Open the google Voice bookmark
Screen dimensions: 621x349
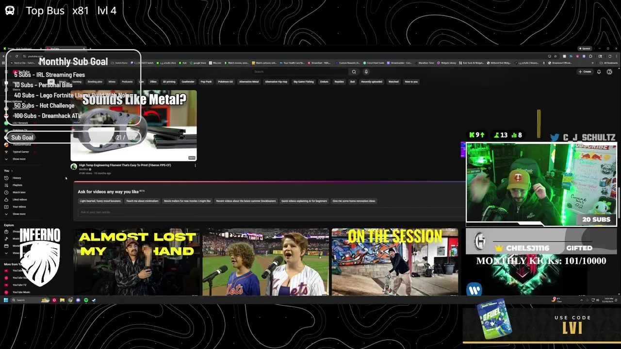[x=198, y=63]
